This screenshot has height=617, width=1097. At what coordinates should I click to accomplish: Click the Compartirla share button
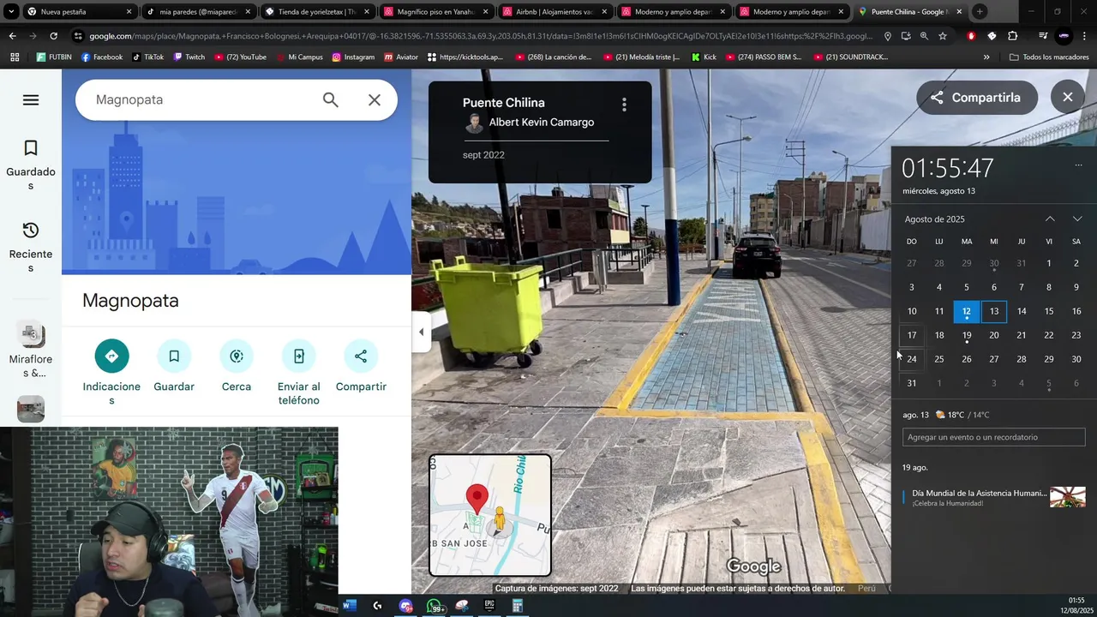pos(977,98)
